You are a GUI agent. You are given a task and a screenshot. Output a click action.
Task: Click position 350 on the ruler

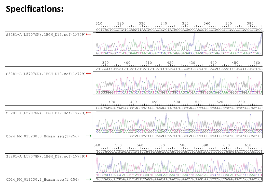(x=185, y=24)
